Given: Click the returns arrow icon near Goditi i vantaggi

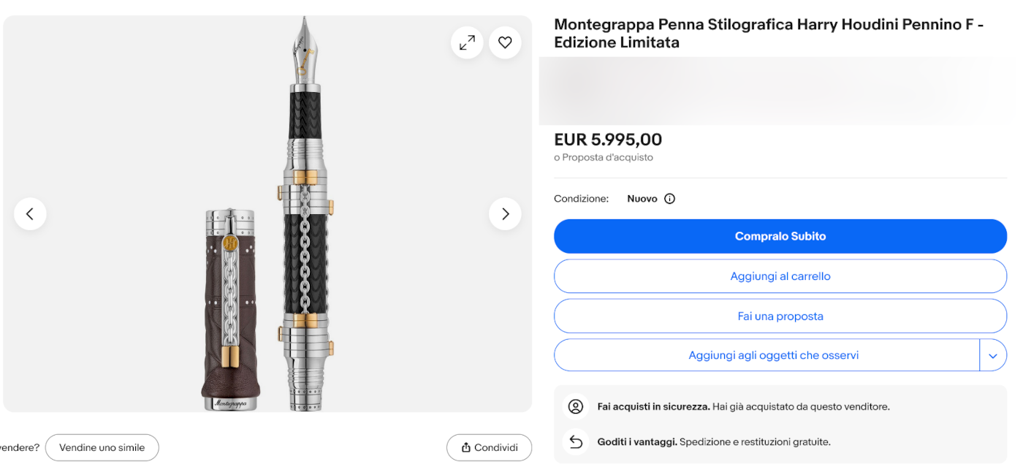Looking at the screenshot, I should [x=576, y=442].
